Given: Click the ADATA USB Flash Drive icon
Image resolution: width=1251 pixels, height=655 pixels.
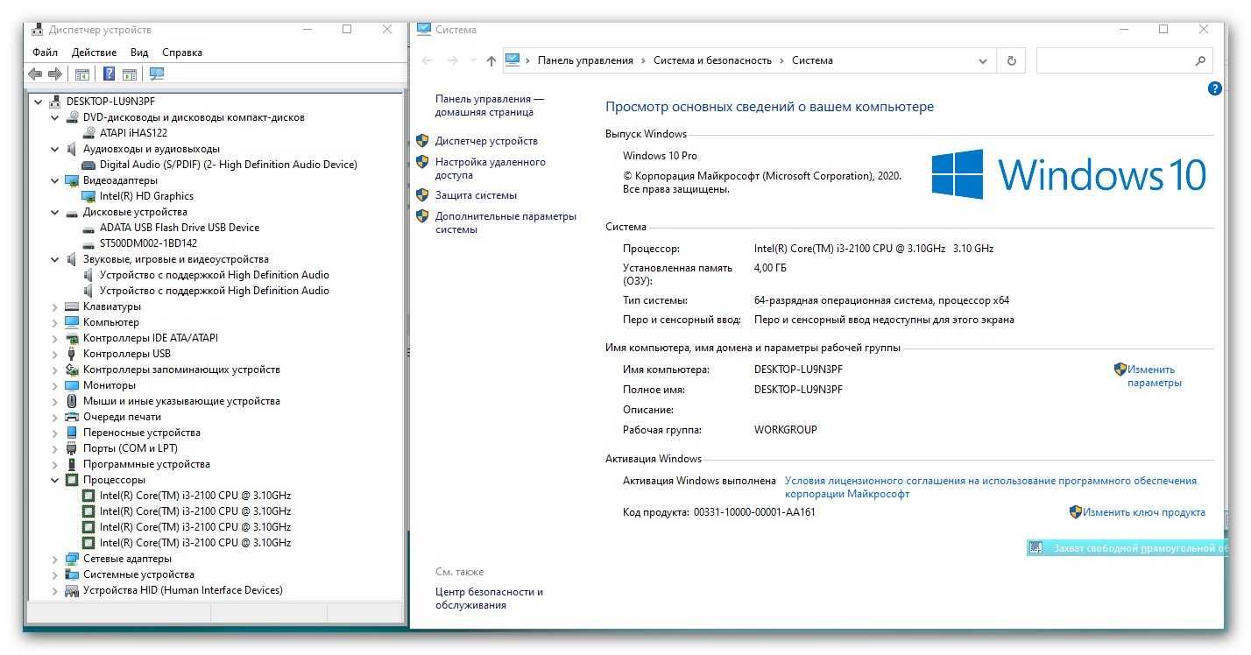Looking at the screenshot, I should click(88, 228).
